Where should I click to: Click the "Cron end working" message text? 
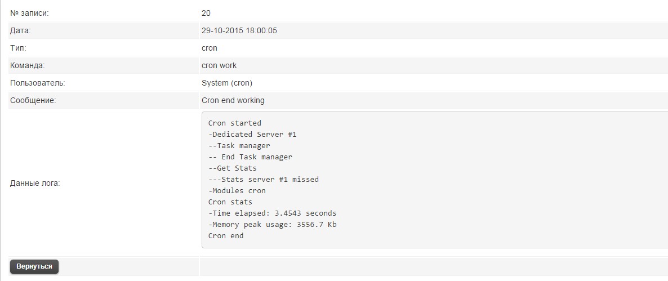(x=233, y=100)
